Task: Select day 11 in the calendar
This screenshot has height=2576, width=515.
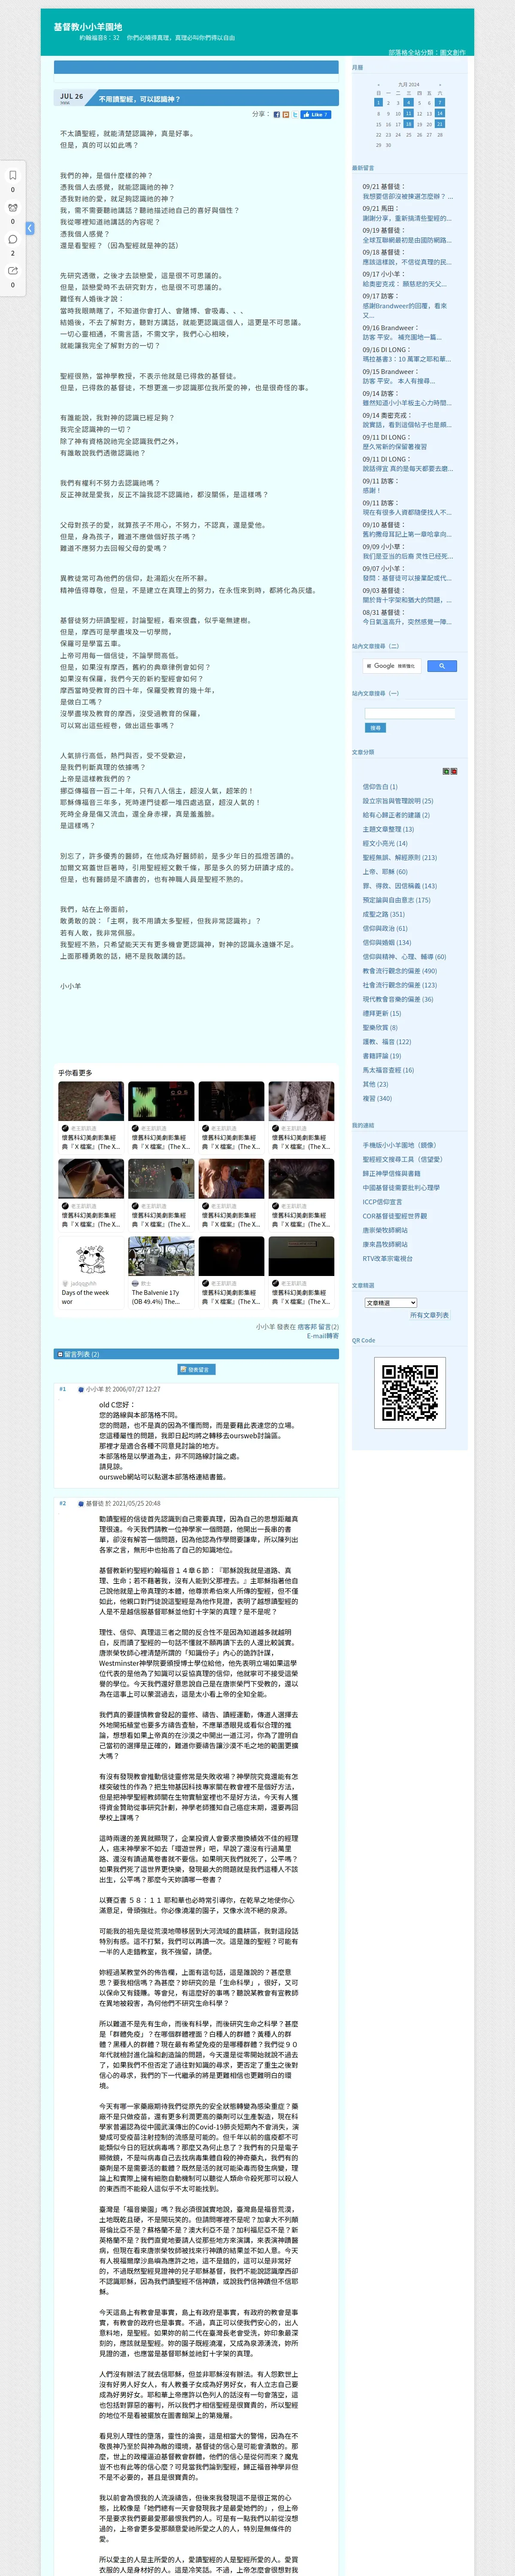Action: coord(408,113)
